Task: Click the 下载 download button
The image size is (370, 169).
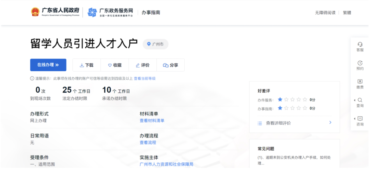Action: (87, 65)
